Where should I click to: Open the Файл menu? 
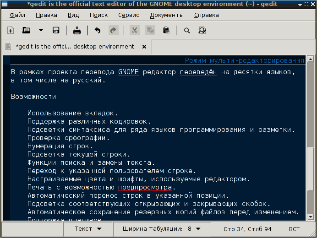(17, 15)
